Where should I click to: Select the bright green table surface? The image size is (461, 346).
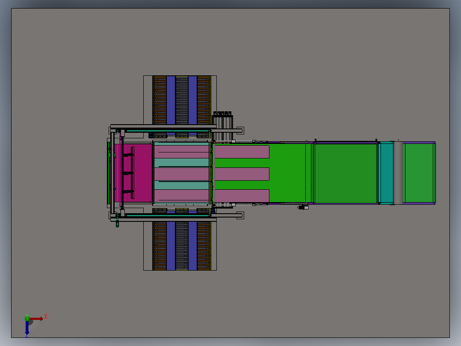tap(287, 173)
